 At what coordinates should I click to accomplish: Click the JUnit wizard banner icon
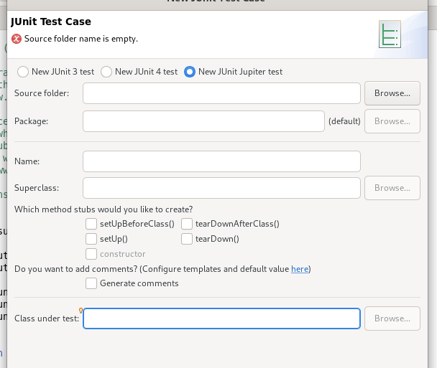coord(390,34)
